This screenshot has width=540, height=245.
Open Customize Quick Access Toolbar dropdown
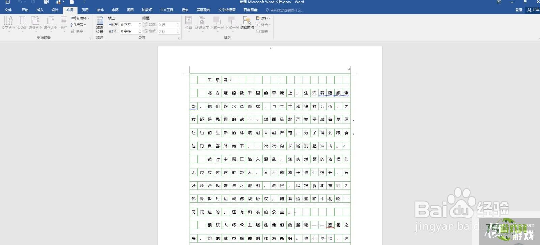pos(85,2)
